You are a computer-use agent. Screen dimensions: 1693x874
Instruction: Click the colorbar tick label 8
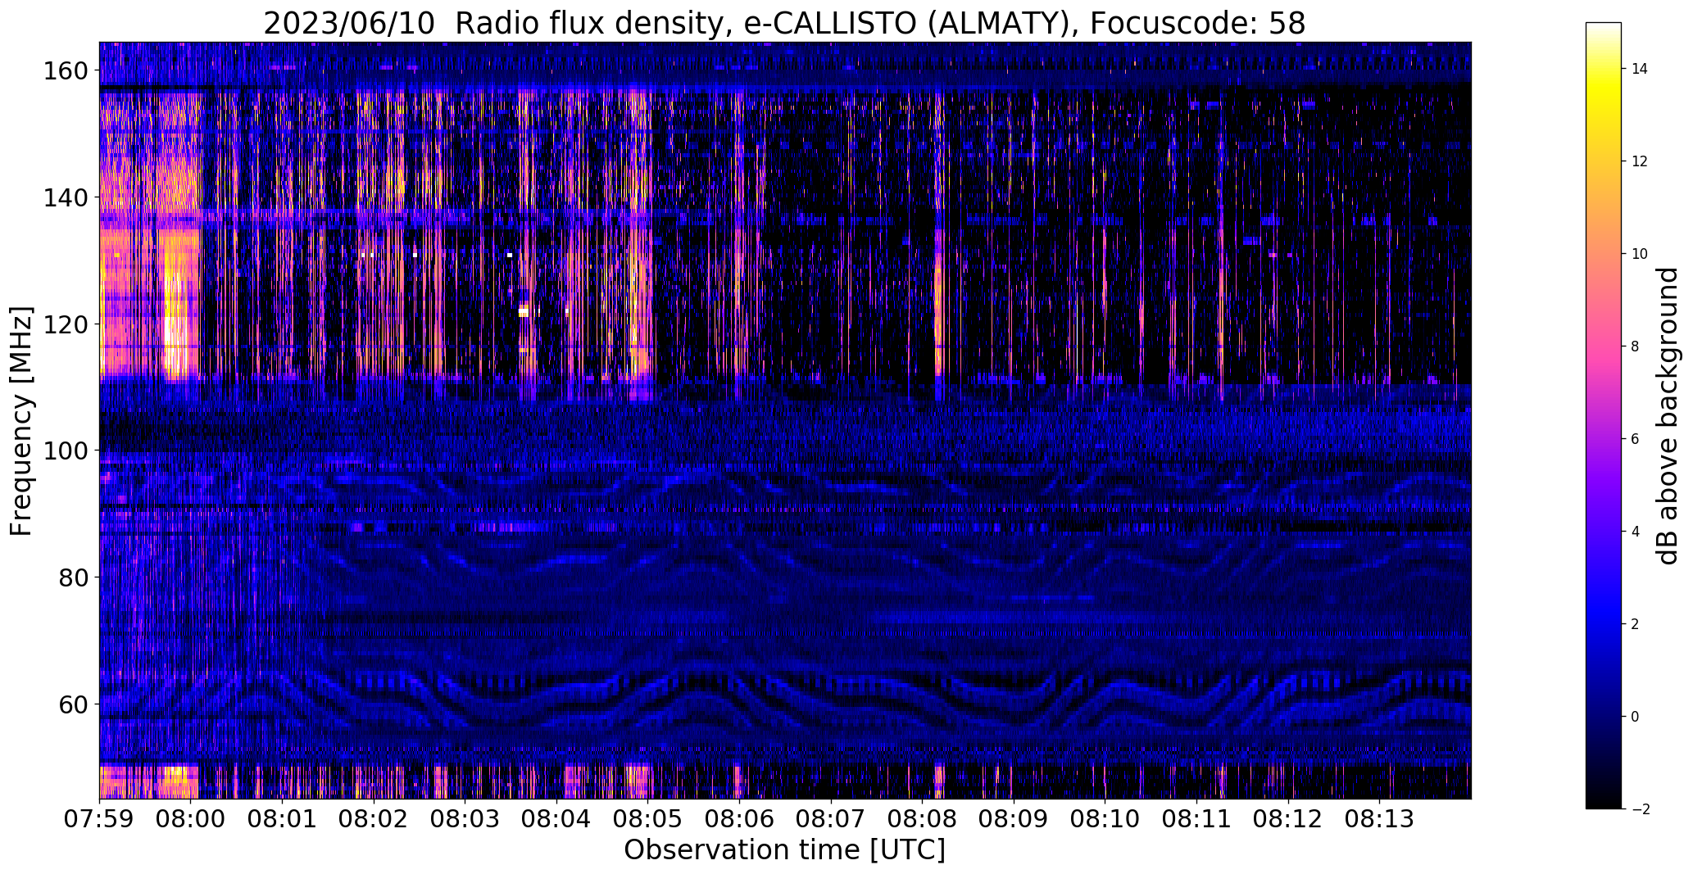pos(1635,346)
